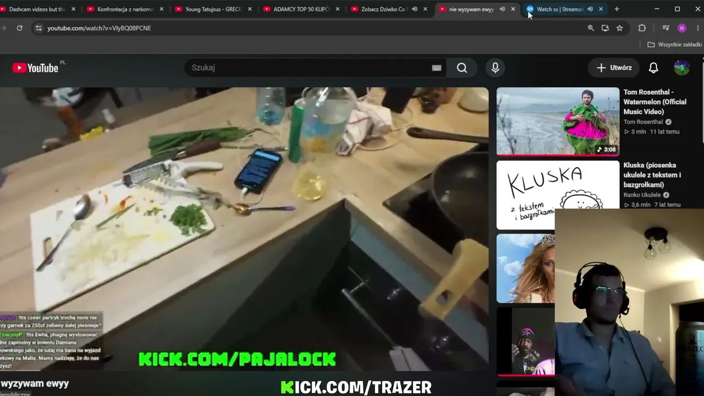Mute the "Watch ss | Streamable" tab audio
Viewport: 704px width, 396px height.
click(590, 9)
